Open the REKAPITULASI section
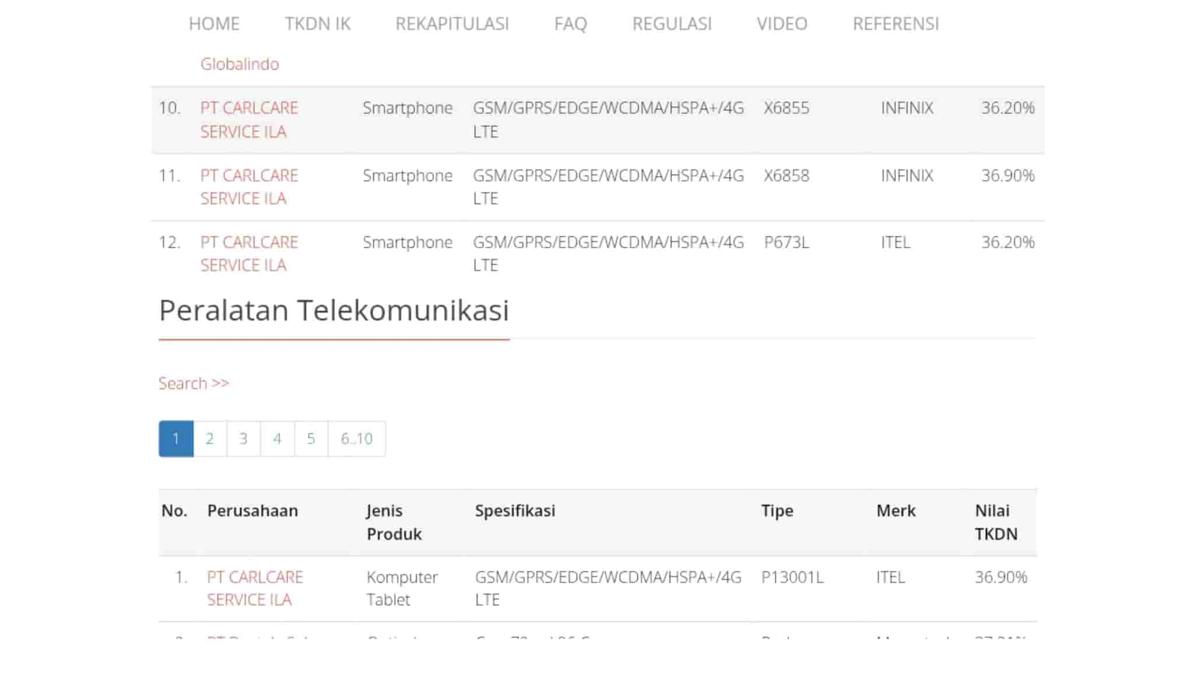This screenshot has height=698, width=1194. pos(452,24)
